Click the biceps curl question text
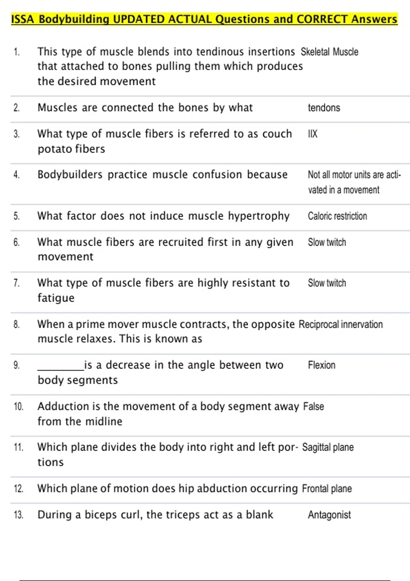Screen dimensions: 410x581 click(155, 515)
